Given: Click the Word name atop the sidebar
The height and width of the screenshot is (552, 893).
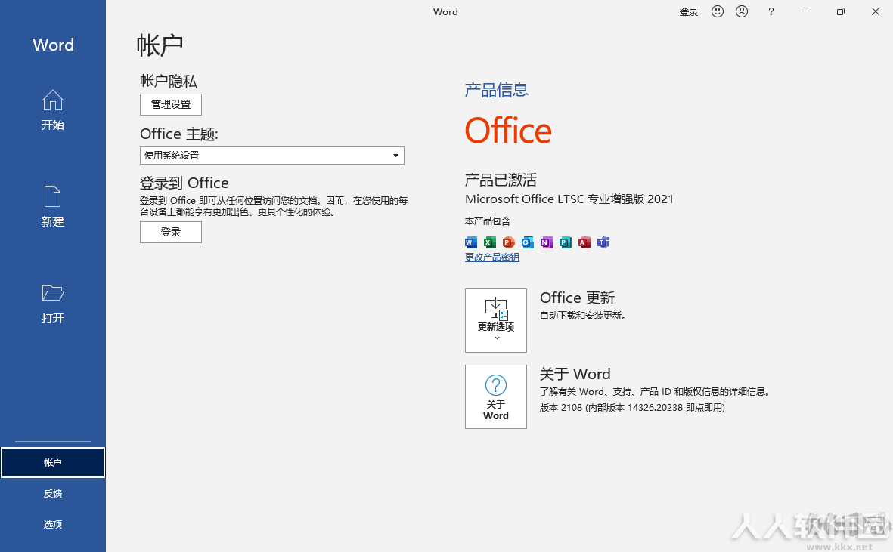Looking at the screenshot, I should pyautogui.click(x=53, y=45).
